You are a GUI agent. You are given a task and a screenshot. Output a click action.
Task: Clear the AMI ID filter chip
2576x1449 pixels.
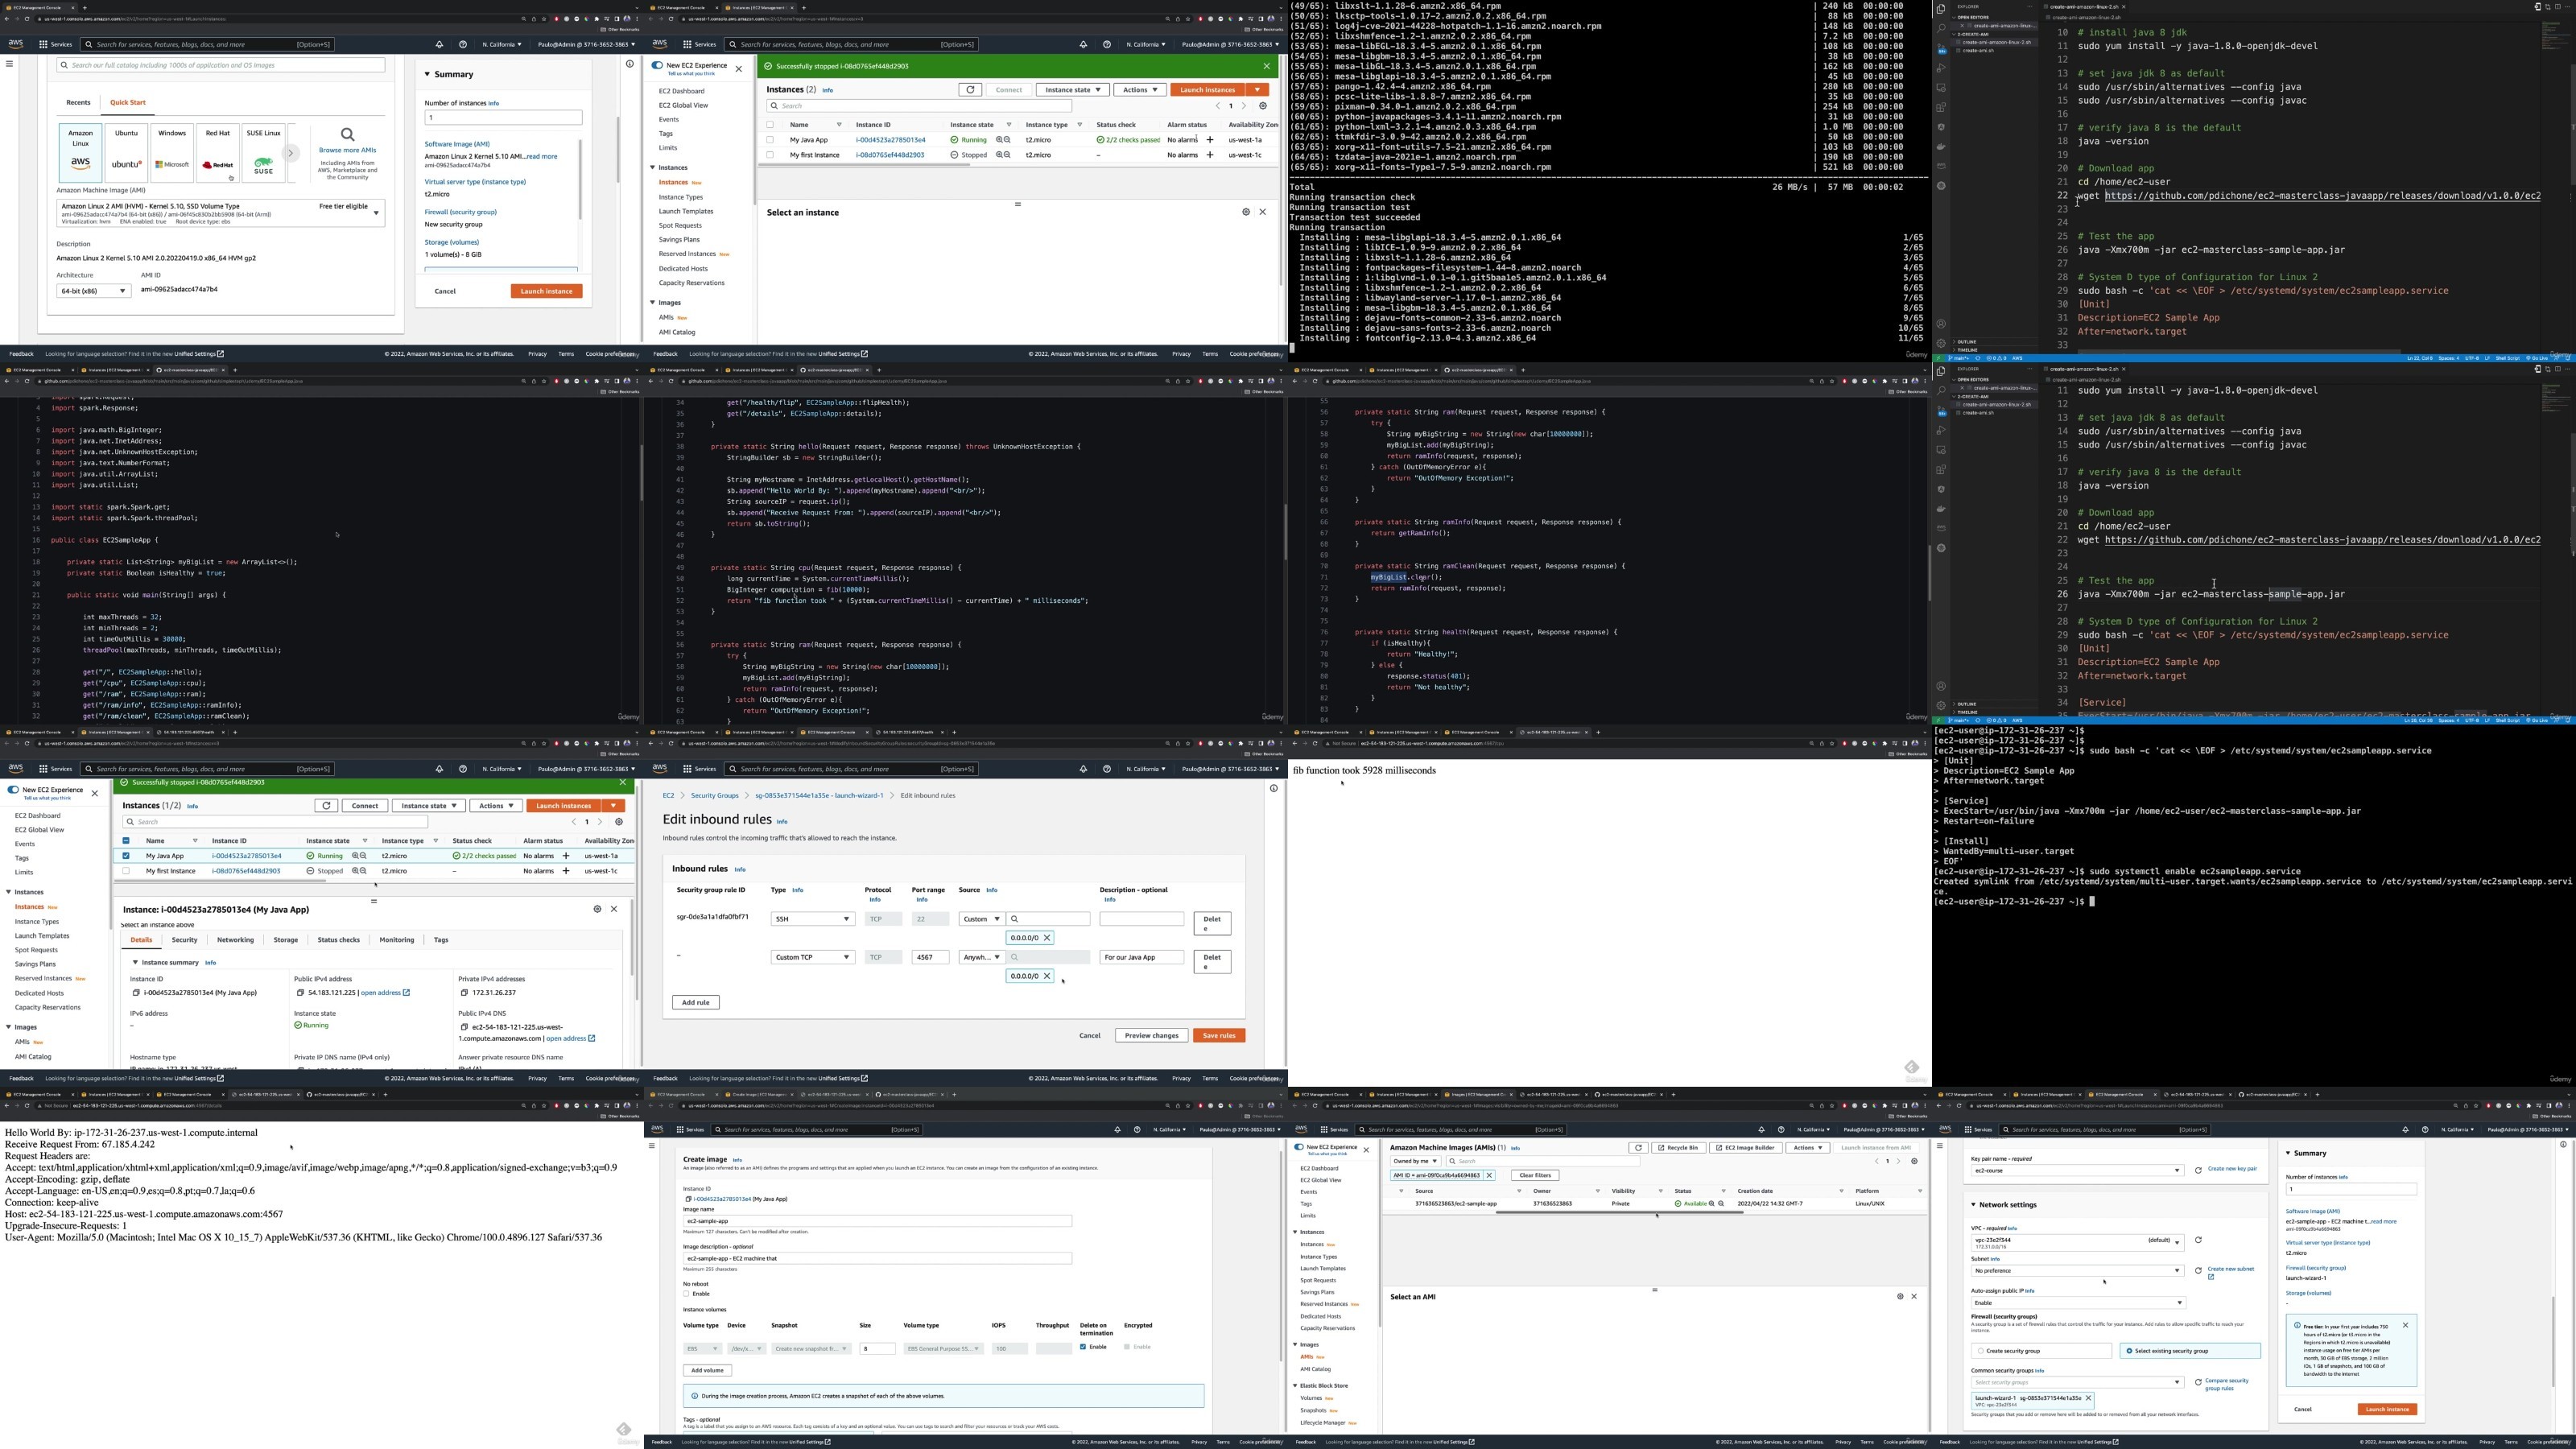1489,1175
